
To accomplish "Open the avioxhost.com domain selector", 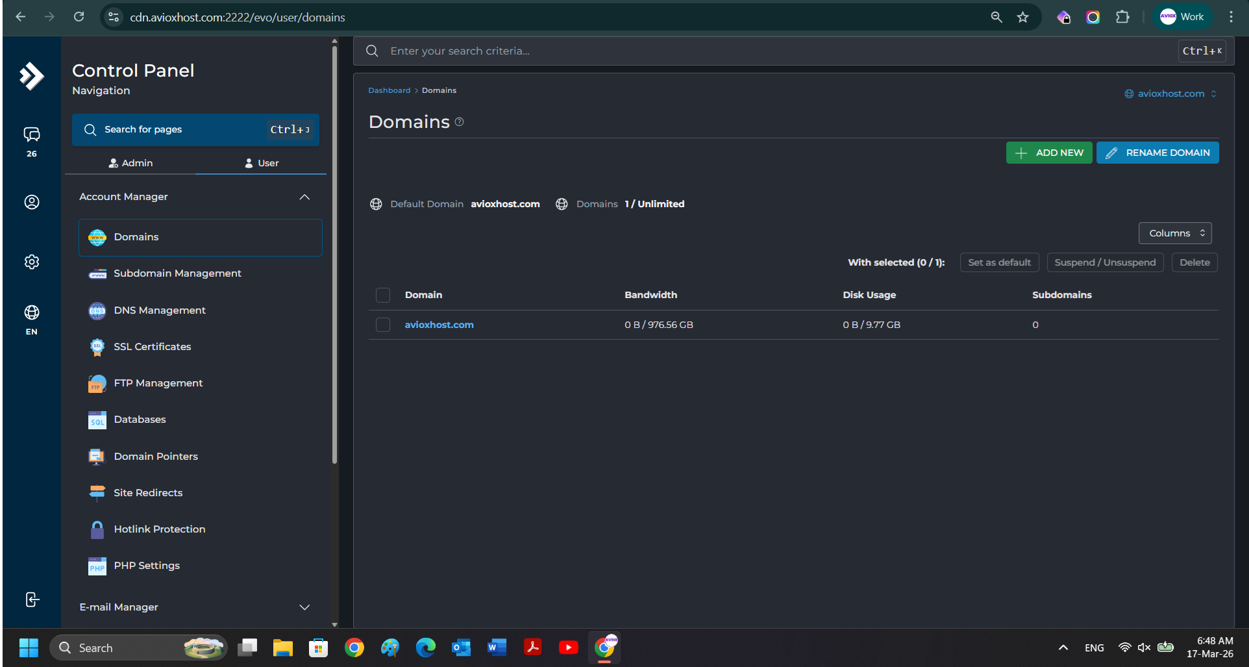I will (1170, 94).
